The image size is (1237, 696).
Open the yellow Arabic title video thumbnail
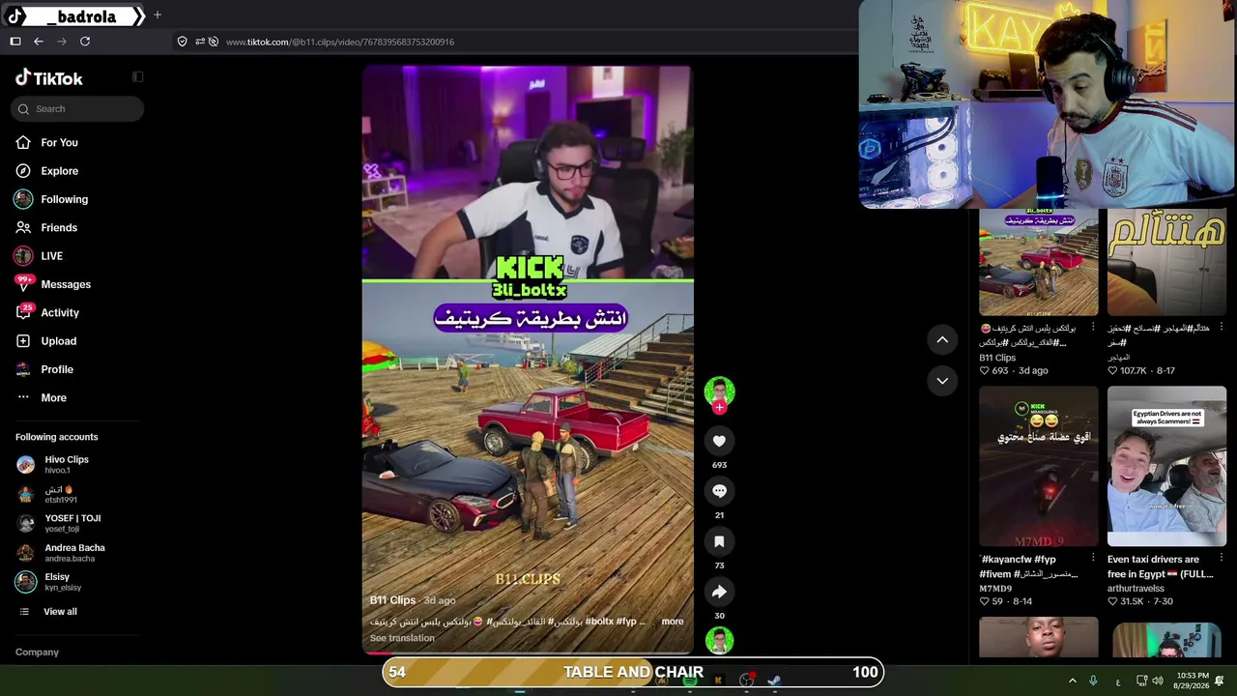(1167, 262)
